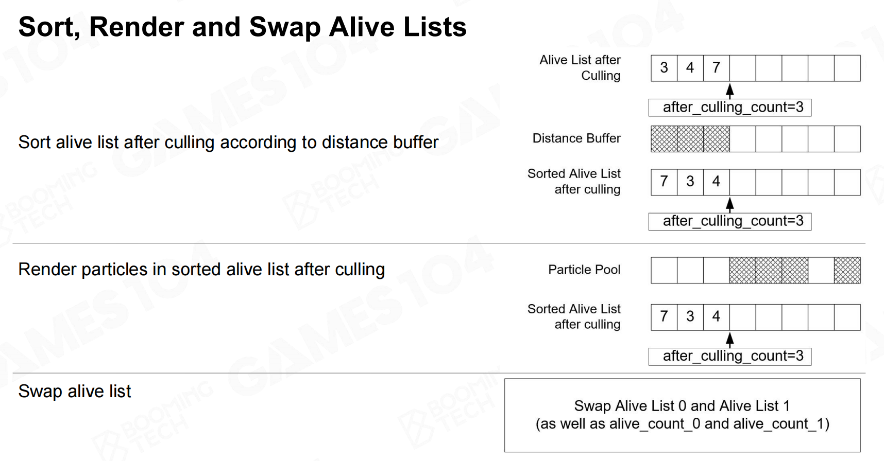Select cell 4 in upper Sorted Alive List
The width and height of the screenshot is (884, 461).
point(717,182)
